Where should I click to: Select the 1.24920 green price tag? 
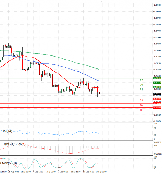tap(157, 87)
